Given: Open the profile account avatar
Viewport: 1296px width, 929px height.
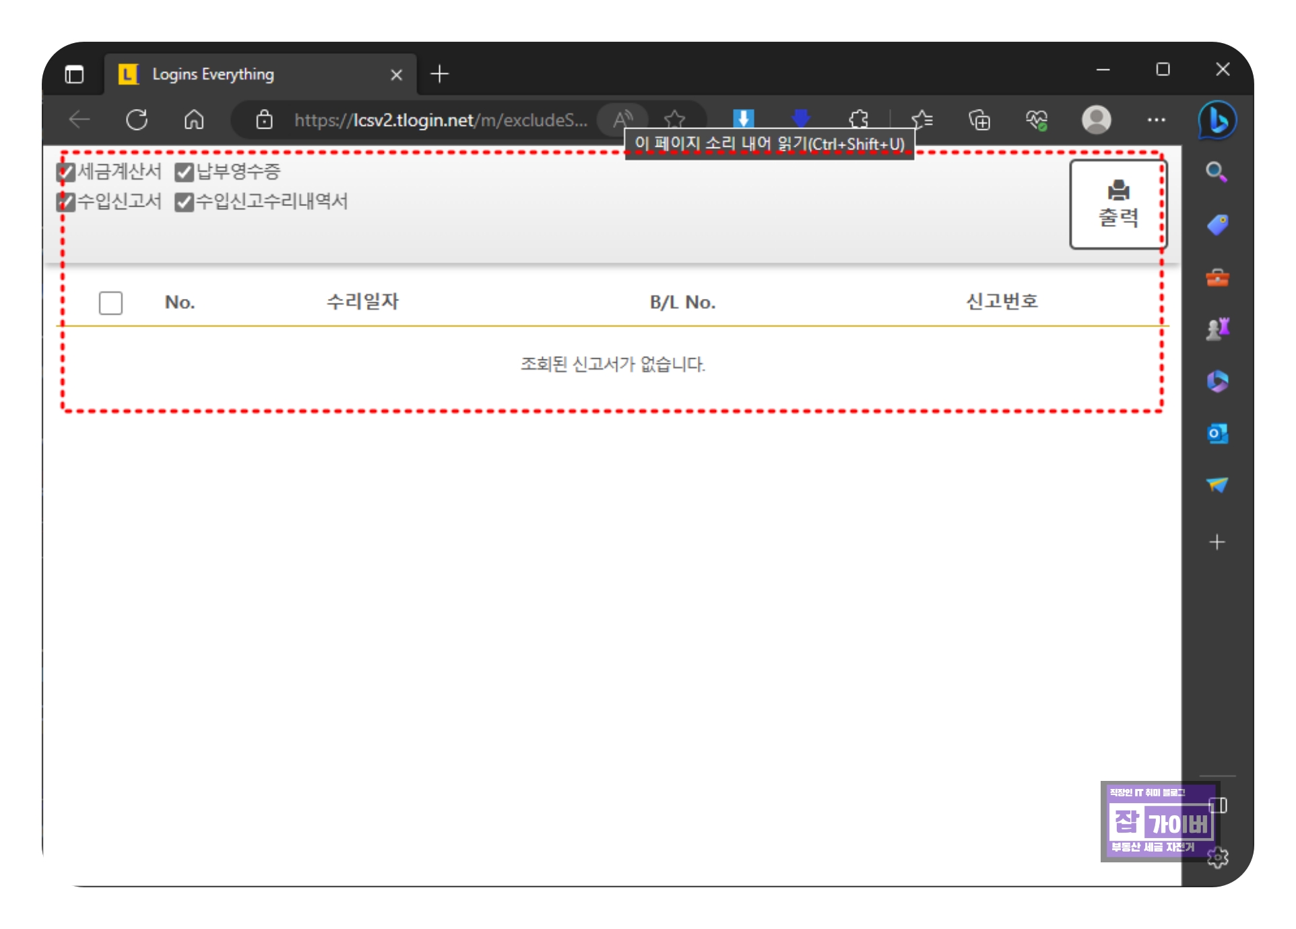Looking at the screenshot, I should (1096, 120).
